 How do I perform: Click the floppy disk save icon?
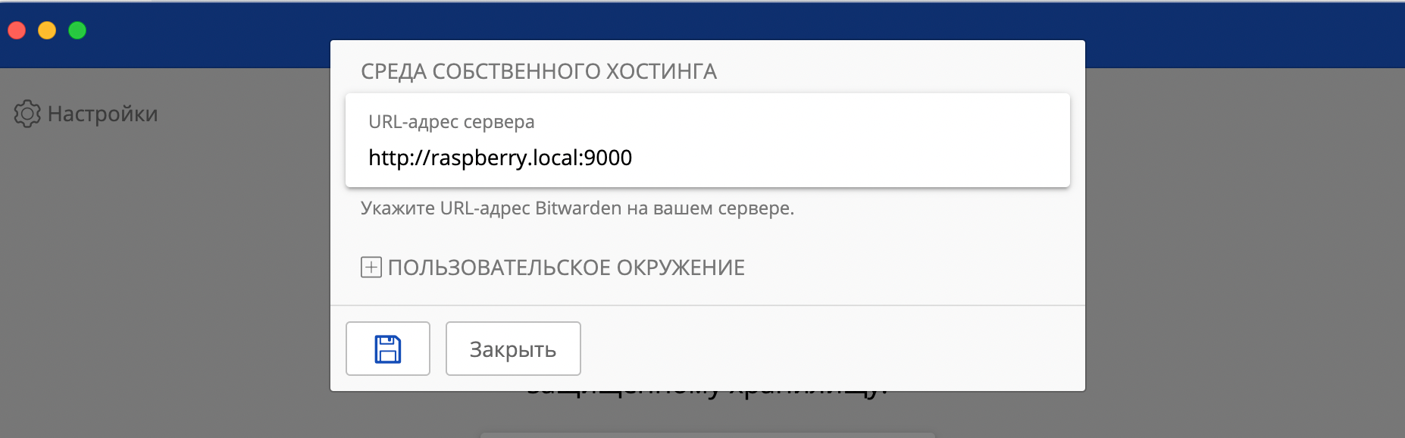click(x=387, y=349)
